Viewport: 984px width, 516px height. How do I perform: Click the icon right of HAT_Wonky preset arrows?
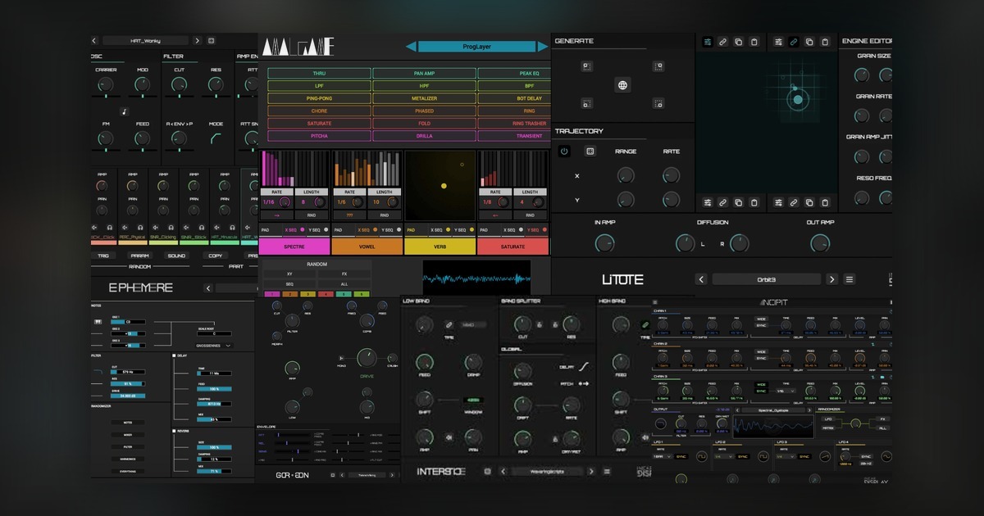click(x=211, y=40)
